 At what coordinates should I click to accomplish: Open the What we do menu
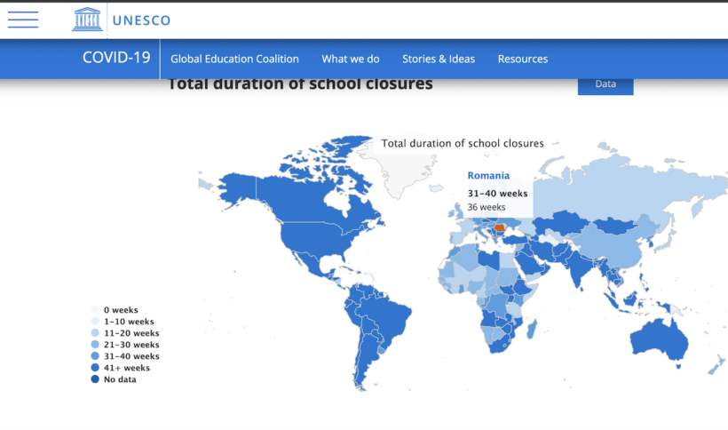click(x=351, y=59)
